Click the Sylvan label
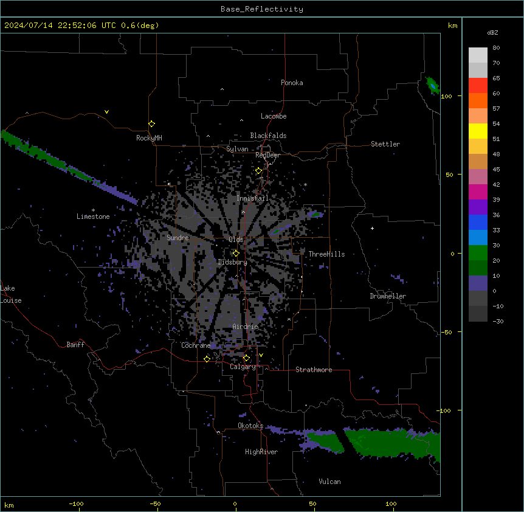Image resolution: width=524 pixels, height=512 pixels. point(237,149)
